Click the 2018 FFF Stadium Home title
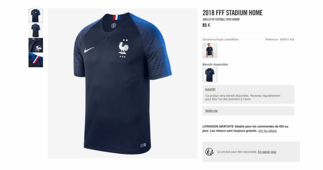 point(232,13)
